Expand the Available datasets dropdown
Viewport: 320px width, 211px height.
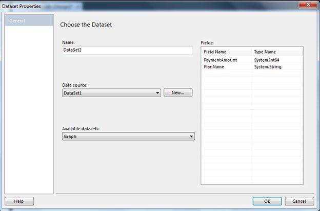tap(128, 136)
